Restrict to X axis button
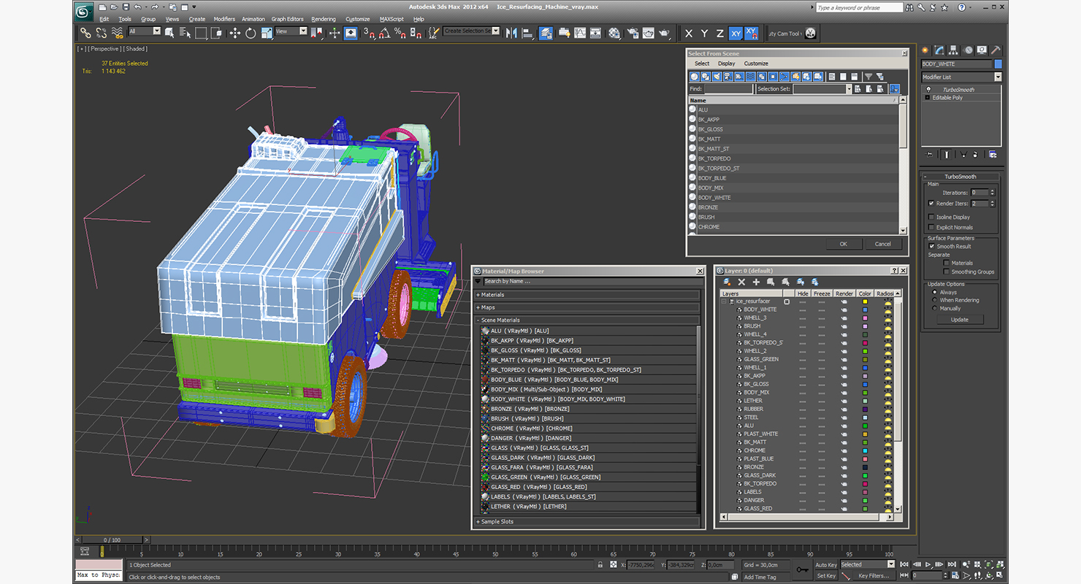Screen dimensions: 1081x584 688,34
